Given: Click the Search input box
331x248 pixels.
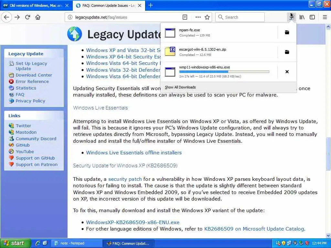Looking at the screenshot, I should tap(240, 17).
